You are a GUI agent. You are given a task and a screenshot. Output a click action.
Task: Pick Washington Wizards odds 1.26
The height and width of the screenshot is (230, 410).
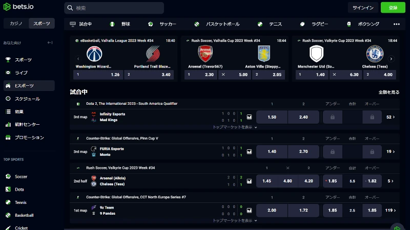(x=98, y=75)
